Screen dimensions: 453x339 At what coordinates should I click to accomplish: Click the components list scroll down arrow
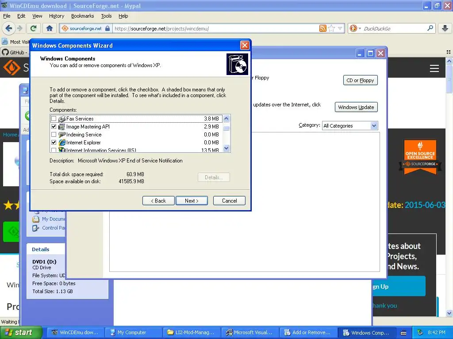tap(226, 148)
